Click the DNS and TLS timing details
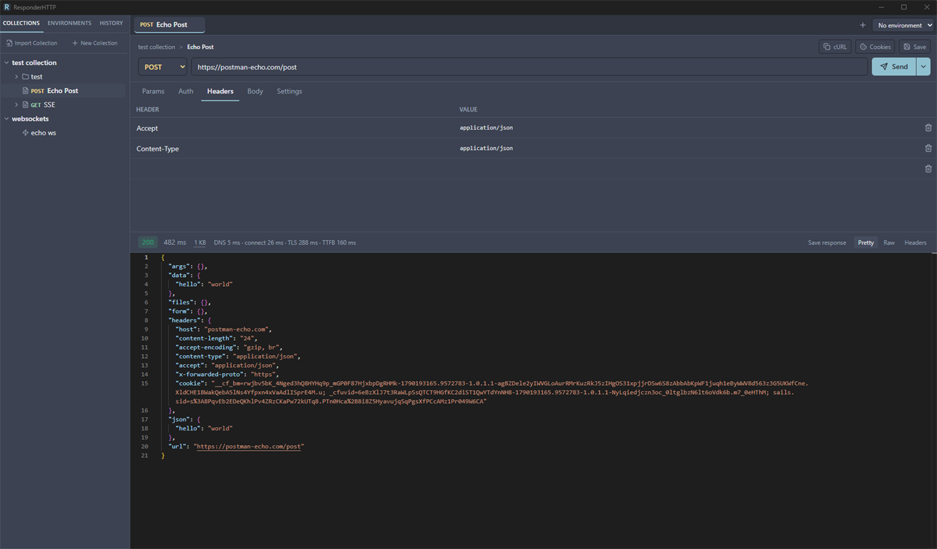Screen dimensions: 937x549 285,243
